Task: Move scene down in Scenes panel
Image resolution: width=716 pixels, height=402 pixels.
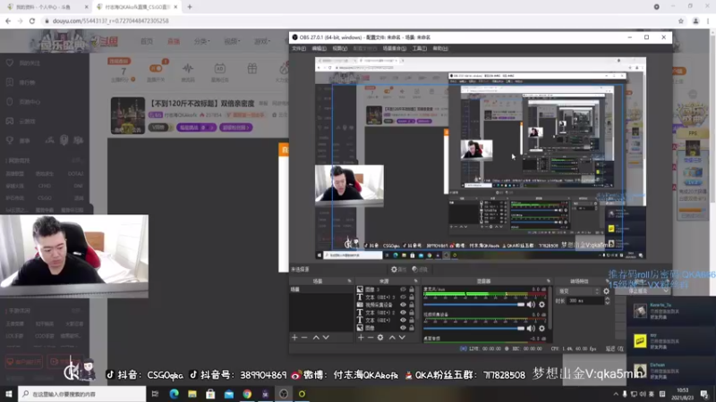Action: 326,338
